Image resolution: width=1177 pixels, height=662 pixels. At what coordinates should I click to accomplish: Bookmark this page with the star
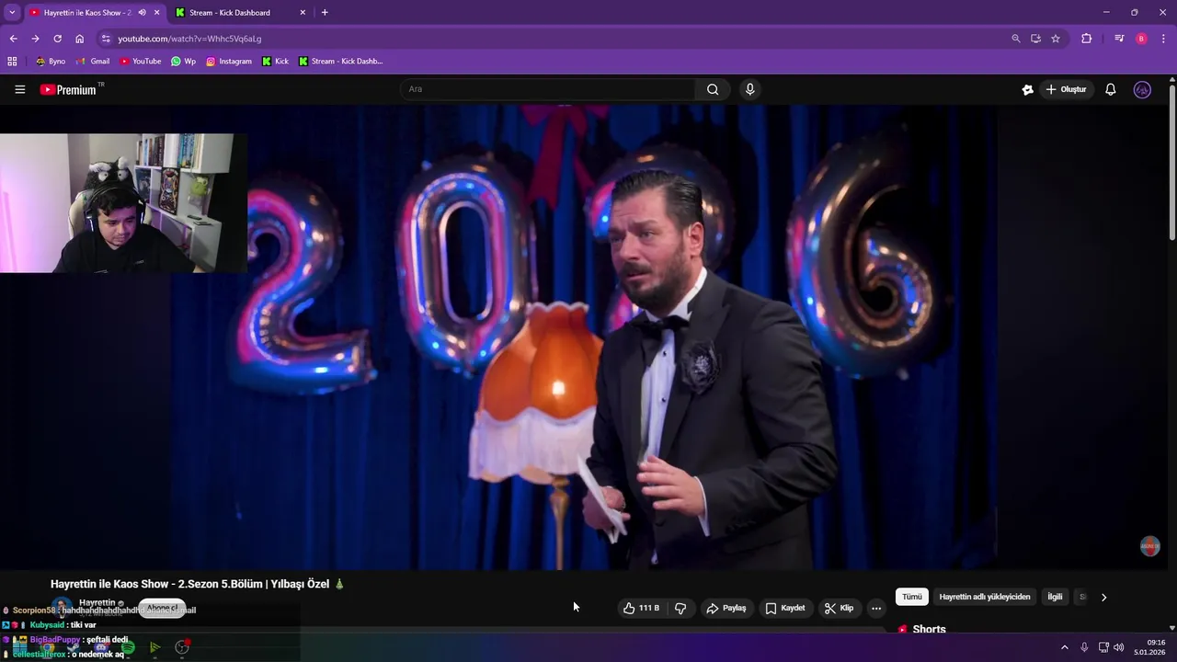click(1056, 39)
